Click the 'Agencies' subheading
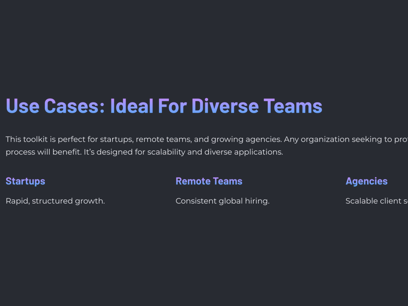Viewport: 408px width, 306px height. [x=366, y=181]
